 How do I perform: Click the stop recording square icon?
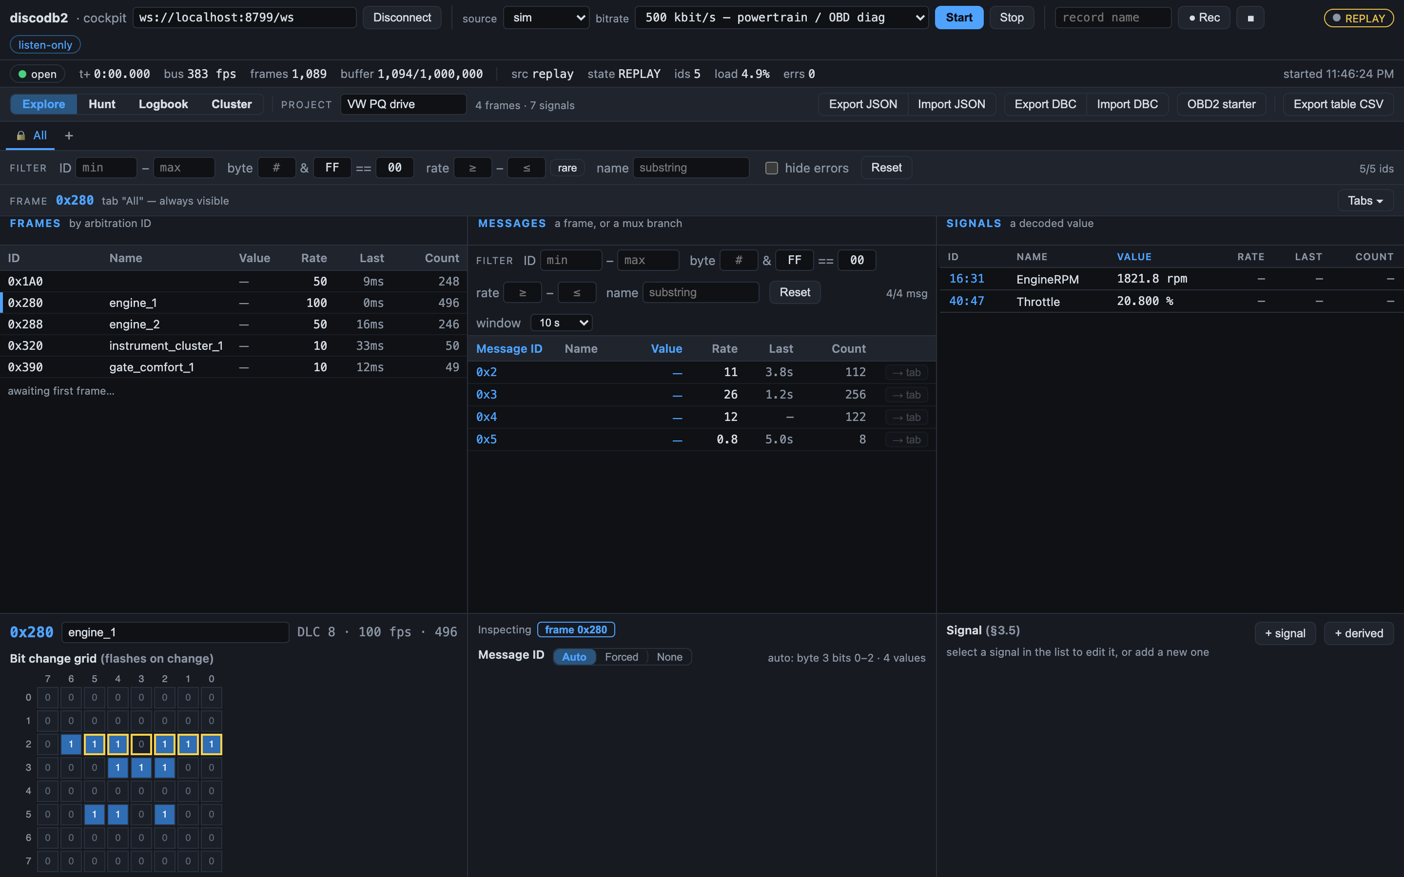coord(1250,18)
